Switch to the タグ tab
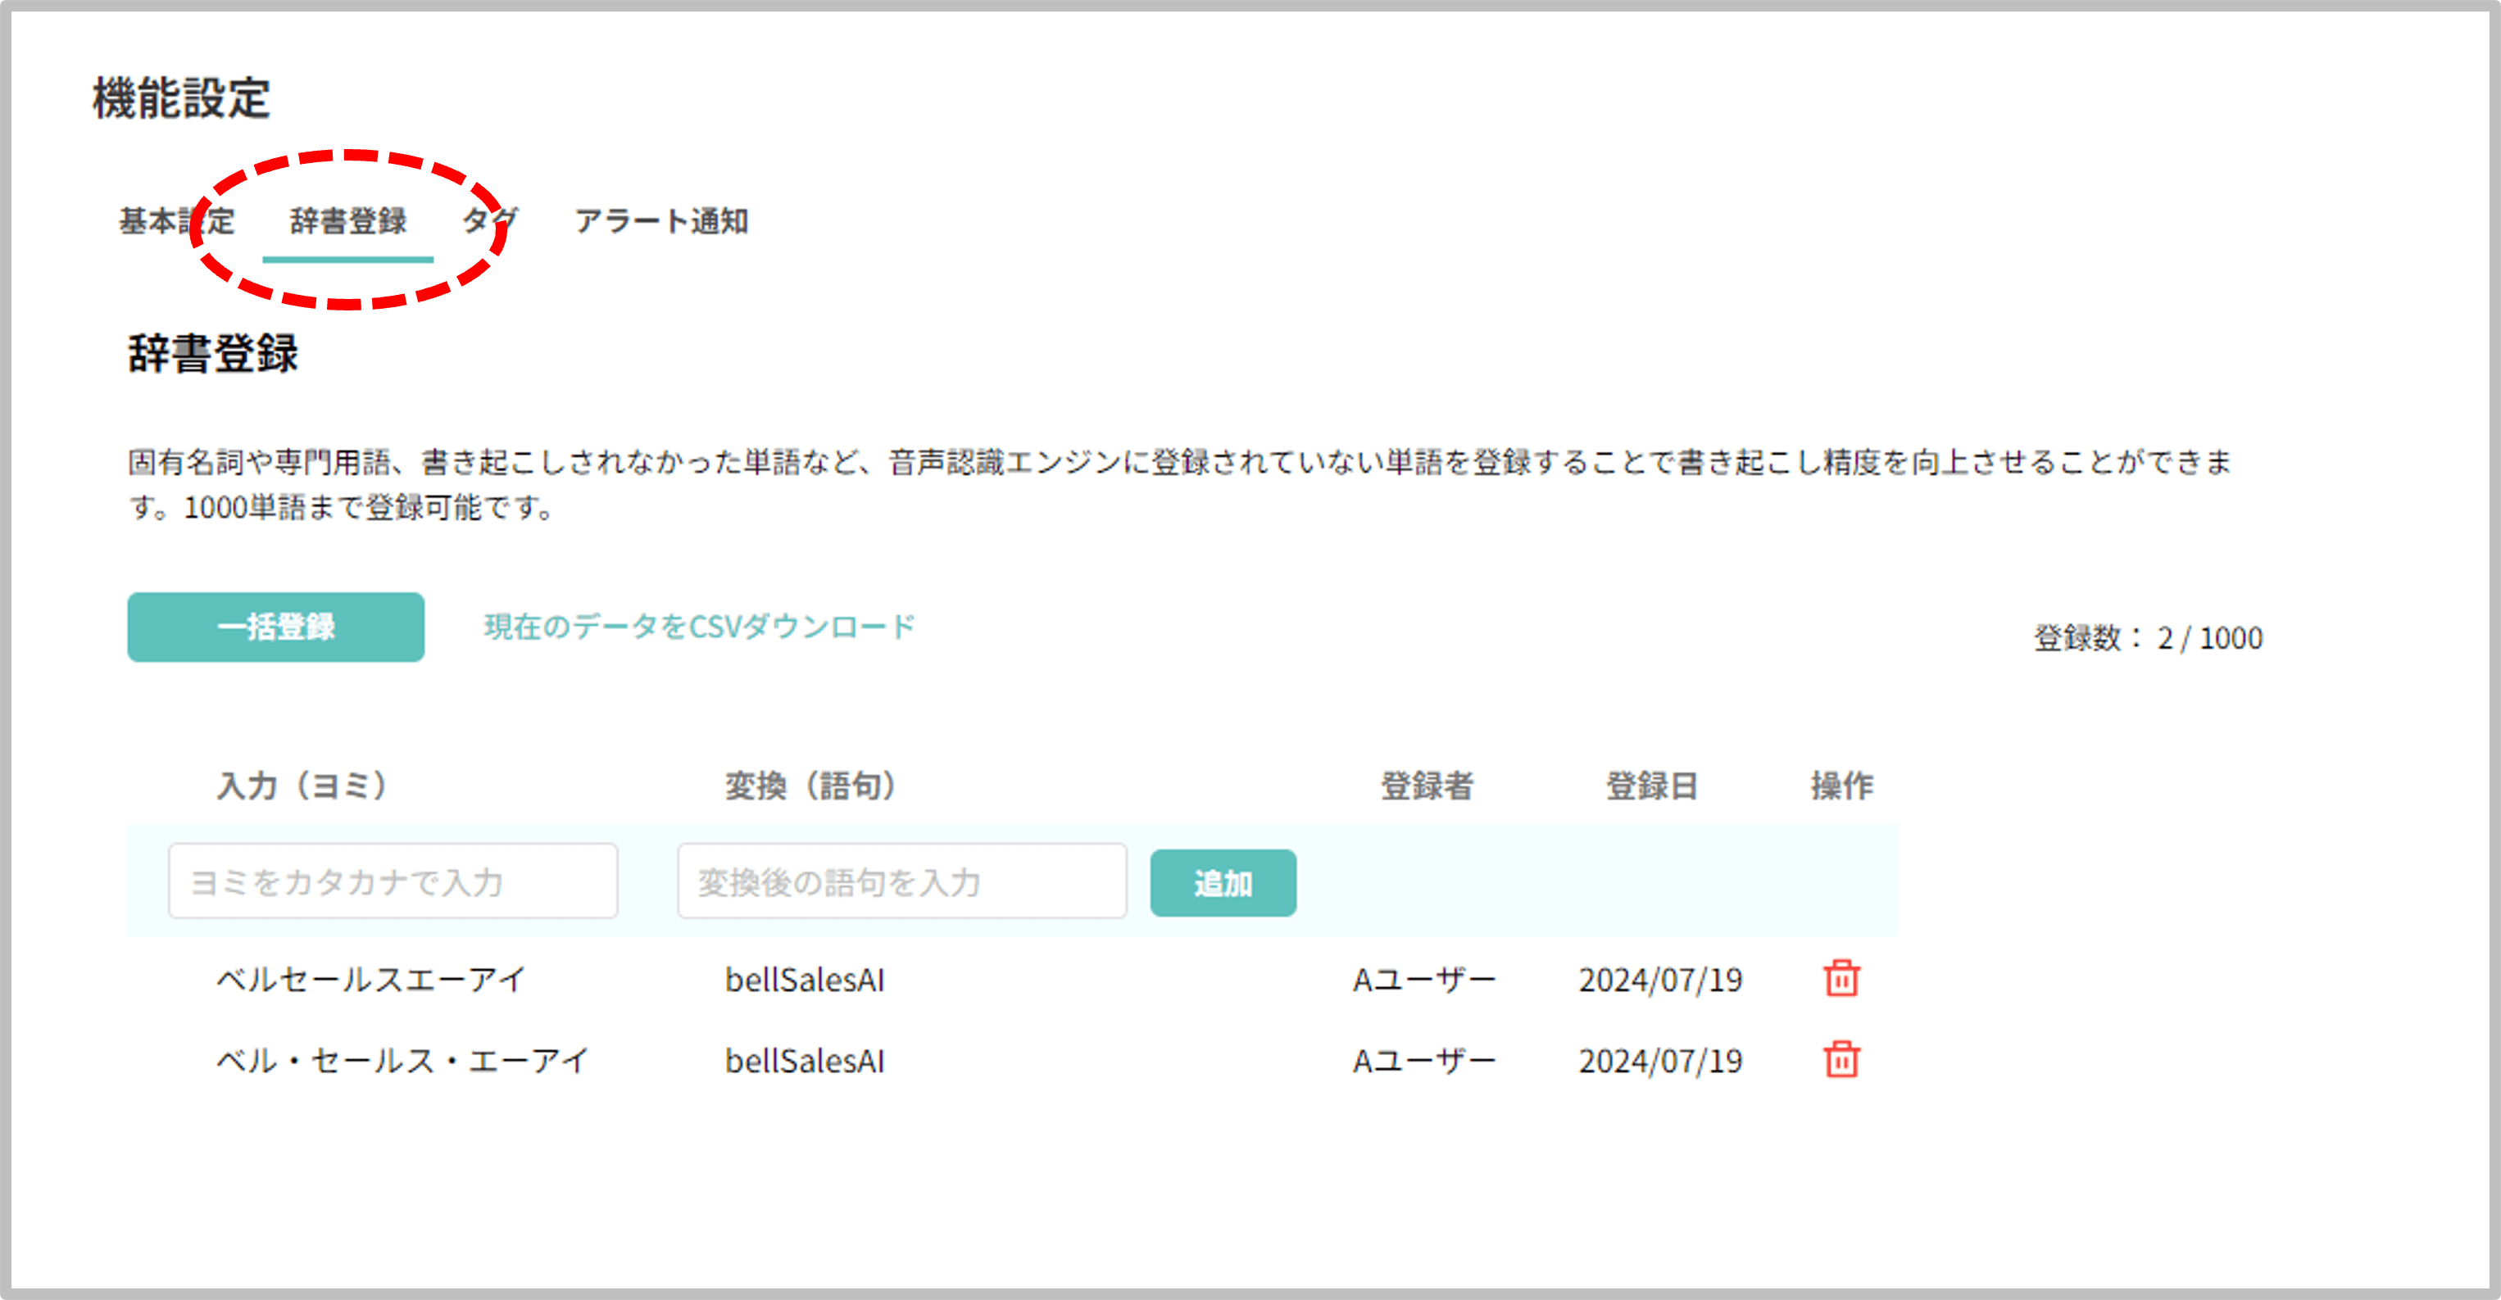Image resolution: width=2501 pixels, height=1300 pixels. pyautogui.click(x=489, y=221)
